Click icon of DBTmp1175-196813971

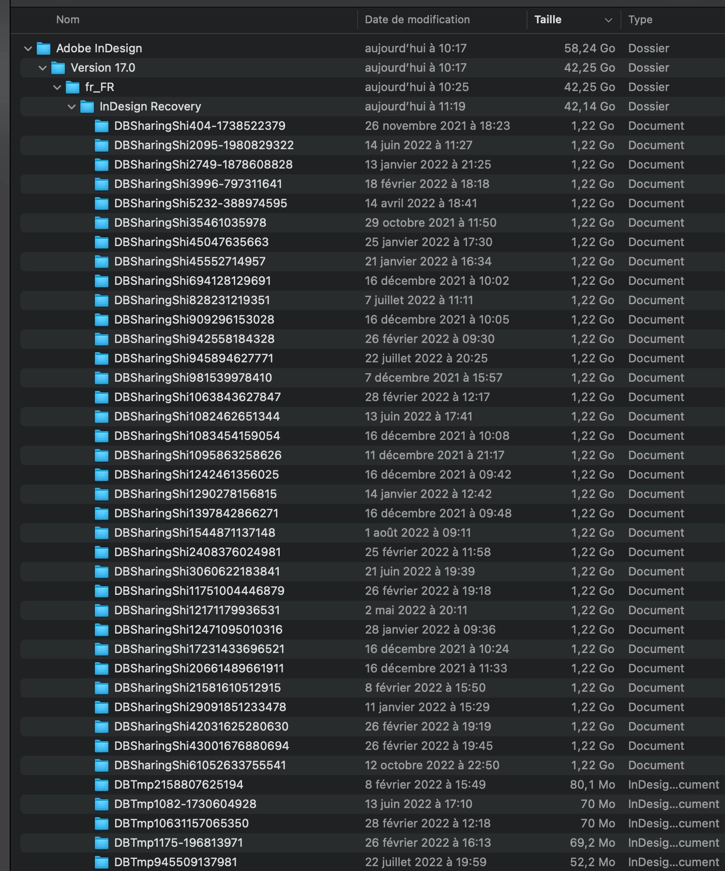pos(102,843)
